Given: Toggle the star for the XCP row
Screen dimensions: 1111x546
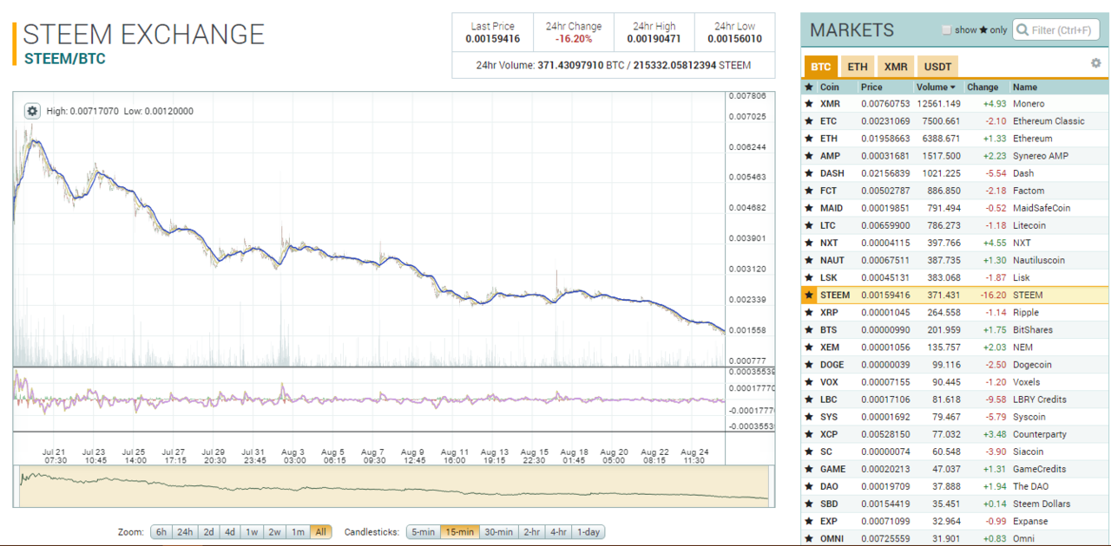Looking at the screenshot, I should (809, 434).
